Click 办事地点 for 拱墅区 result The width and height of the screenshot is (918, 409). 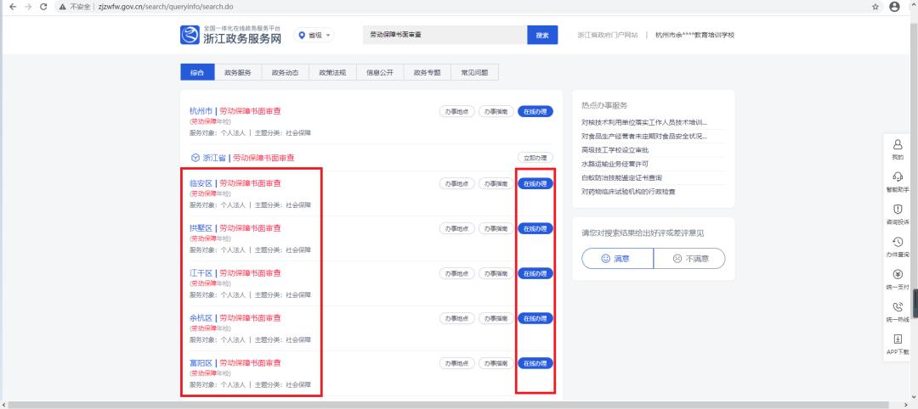point(457,228)
